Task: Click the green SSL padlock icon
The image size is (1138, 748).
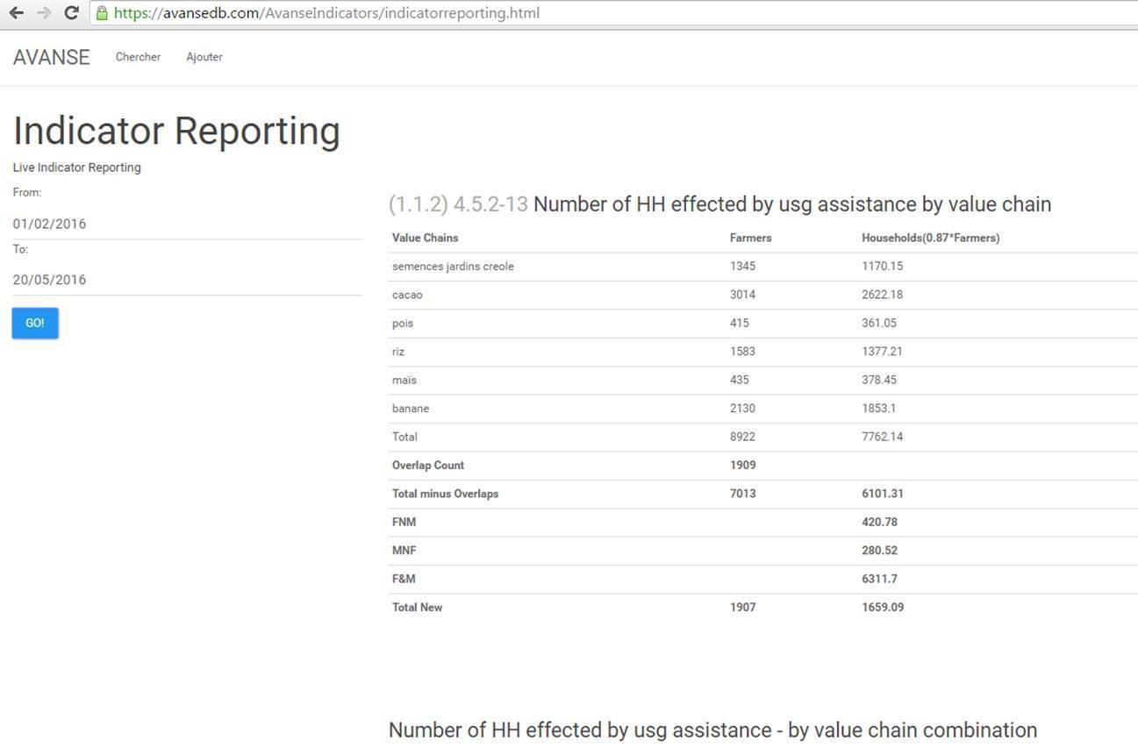Action: pos(102,13)
